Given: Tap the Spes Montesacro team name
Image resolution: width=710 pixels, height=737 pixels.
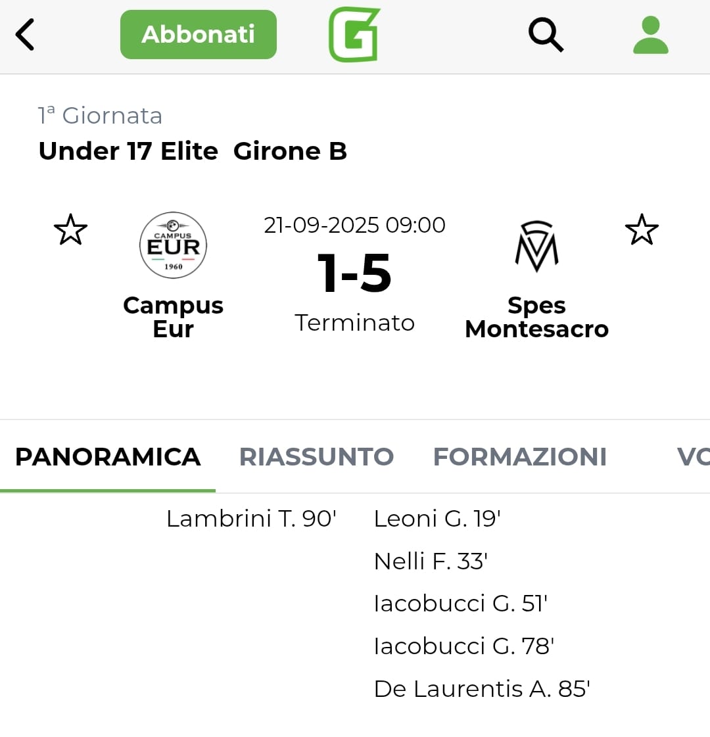Looking at the screenshot, I should [536, 317].
